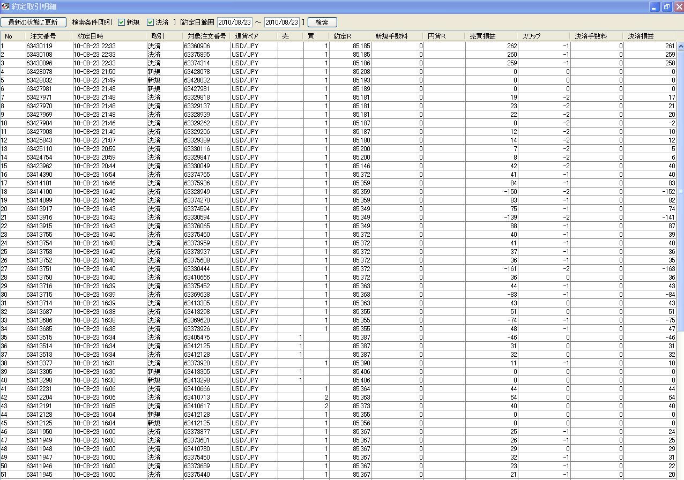Click the 売買損益 column header
Image resolution: width=684 pixels, height=480 pixels.
tap(492, 36)
